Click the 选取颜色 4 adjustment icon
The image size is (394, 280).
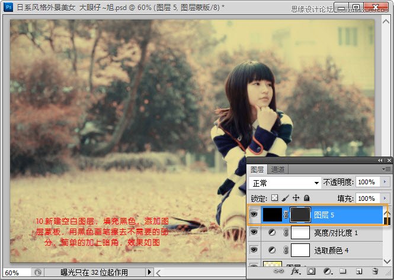(x=271, y=250)
